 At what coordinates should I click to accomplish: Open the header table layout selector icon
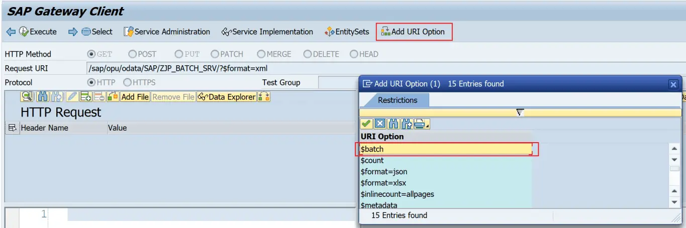12,128
